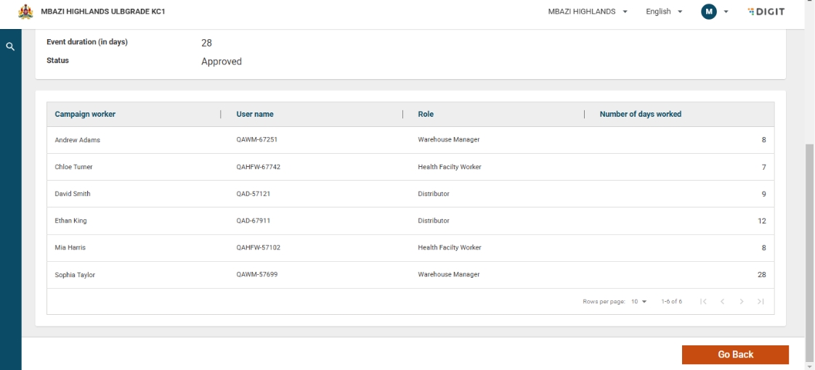Expand the Rows per page selector

pos(639,302)
